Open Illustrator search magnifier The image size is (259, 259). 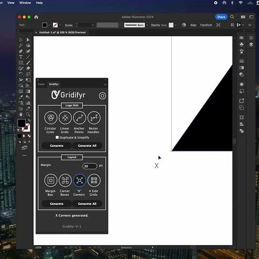coord(232,17)
